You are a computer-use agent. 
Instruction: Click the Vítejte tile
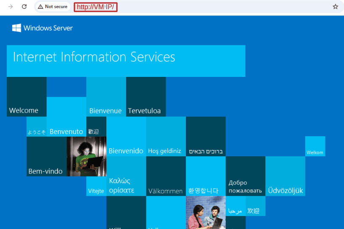tap(96, 186)
